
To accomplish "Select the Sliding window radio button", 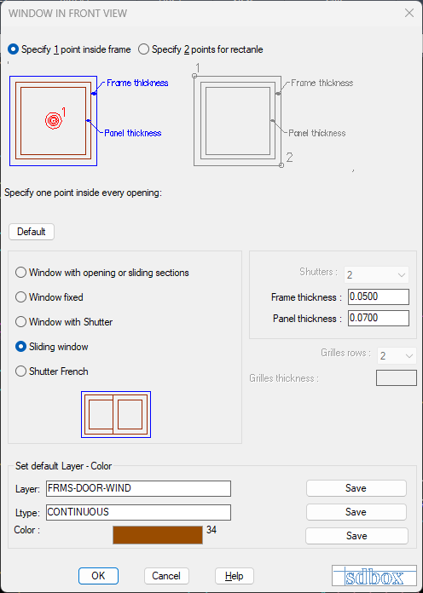I will 20,347.
